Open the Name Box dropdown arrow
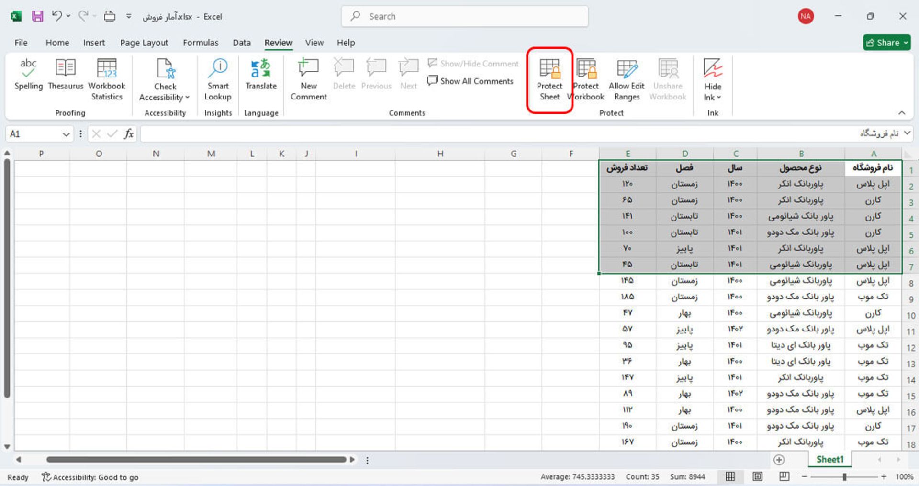This screenshot has height=486, width=919. (66, 134)
